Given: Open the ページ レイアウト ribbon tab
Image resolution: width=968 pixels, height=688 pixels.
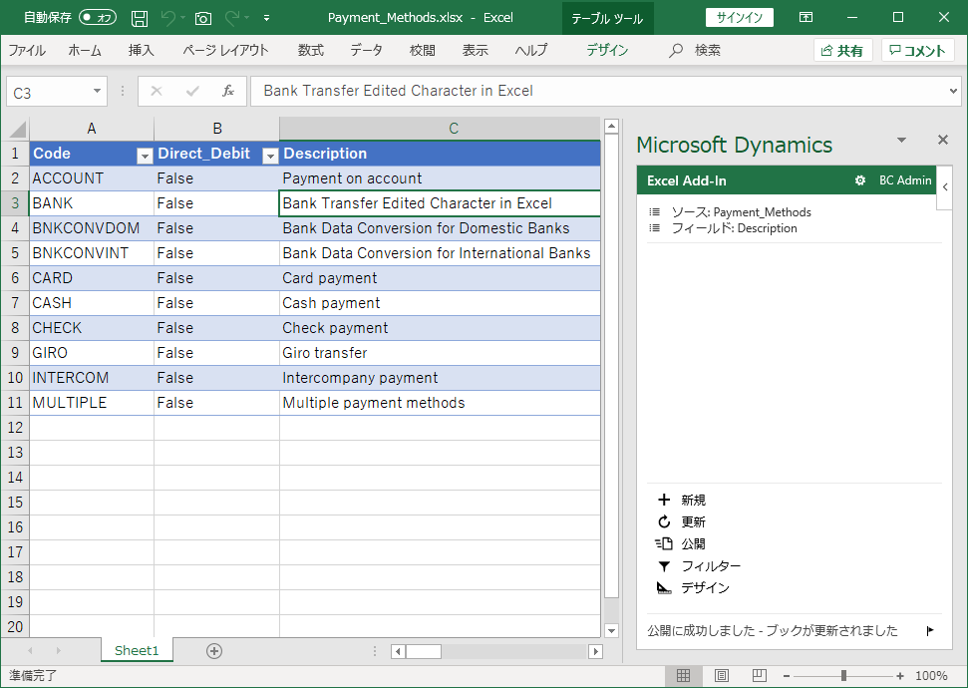Looking at the screenshot, I should click(225, 50).
